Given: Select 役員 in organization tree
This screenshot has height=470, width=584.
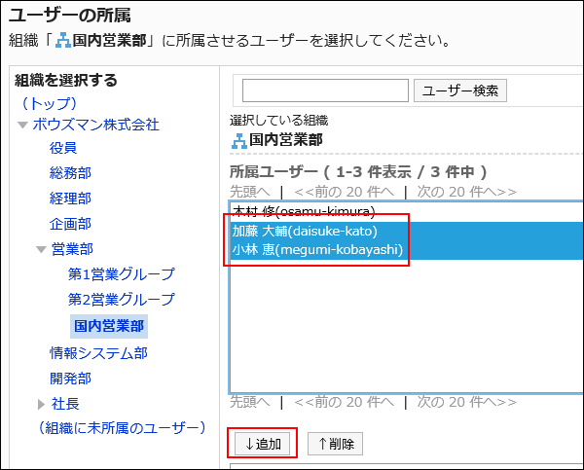Looking at the screenshot, I should 63,148.
